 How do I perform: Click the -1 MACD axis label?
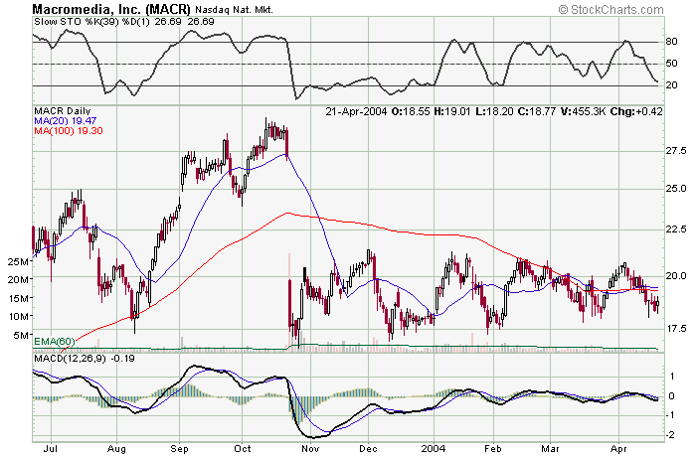pos(670,415)
